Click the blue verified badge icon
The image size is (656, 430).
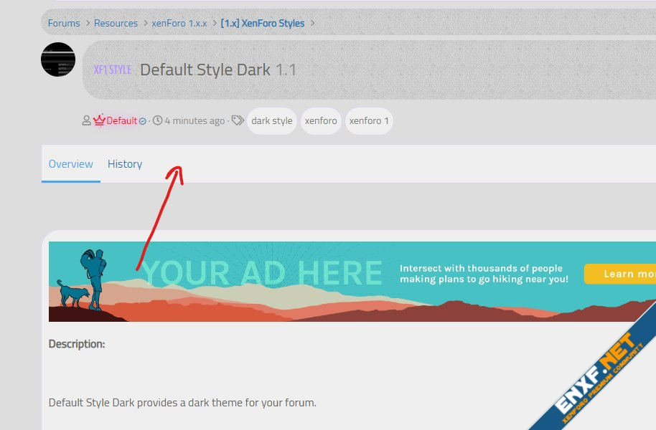[x=142, y=121]
